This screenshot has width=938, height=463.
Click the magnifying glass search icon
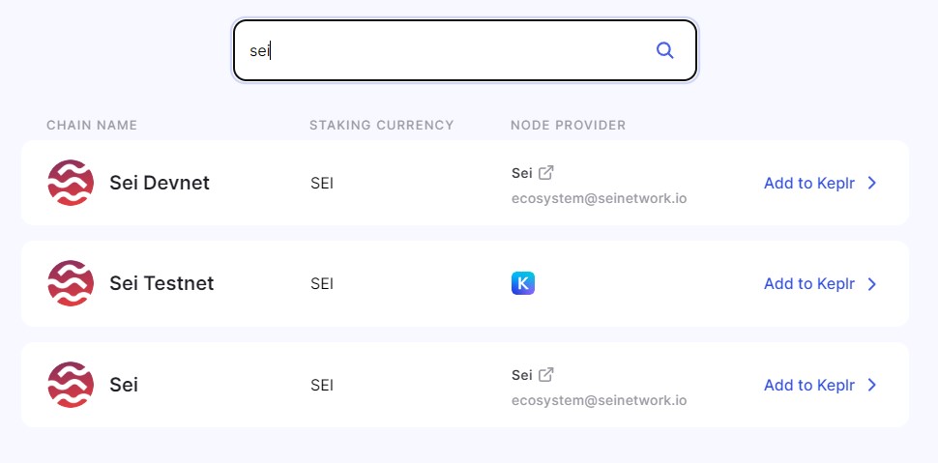coord(664,50)
